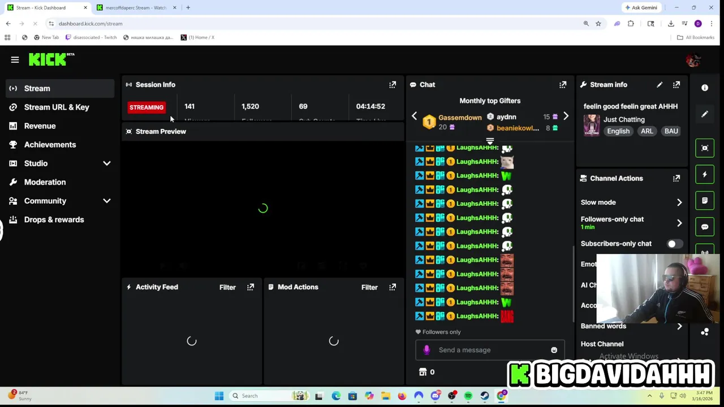
Task: Click the Gassemdown top gifter name
Action: click(460, 118)
